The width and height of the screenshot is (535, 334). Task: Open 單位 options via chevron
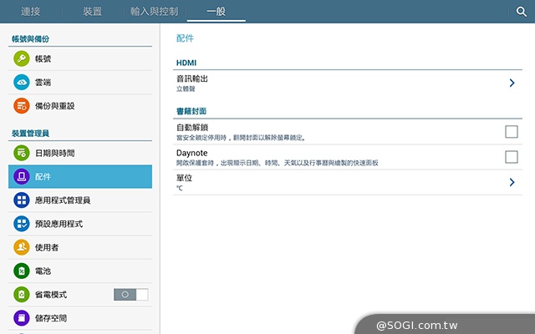[x=512, y=182]
